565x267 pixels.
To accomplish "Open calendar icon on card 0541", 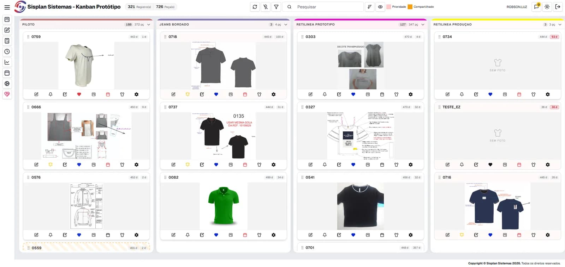I will coord(382,235).
